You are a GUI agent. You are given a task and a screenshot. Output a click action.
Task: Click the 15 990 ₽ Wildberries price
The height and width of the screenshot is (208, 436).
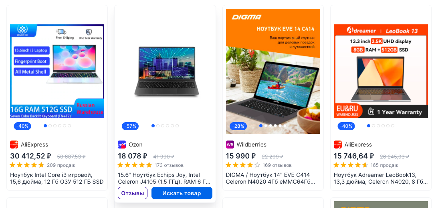(241, 156)
